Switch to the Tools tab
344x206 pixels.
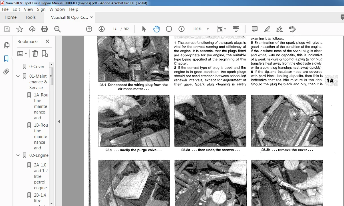point(30,17)
